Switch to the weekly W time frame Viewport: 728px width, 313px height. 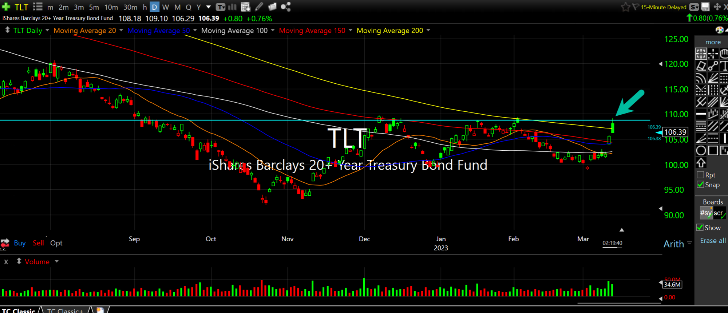click(x=166, y=7)
